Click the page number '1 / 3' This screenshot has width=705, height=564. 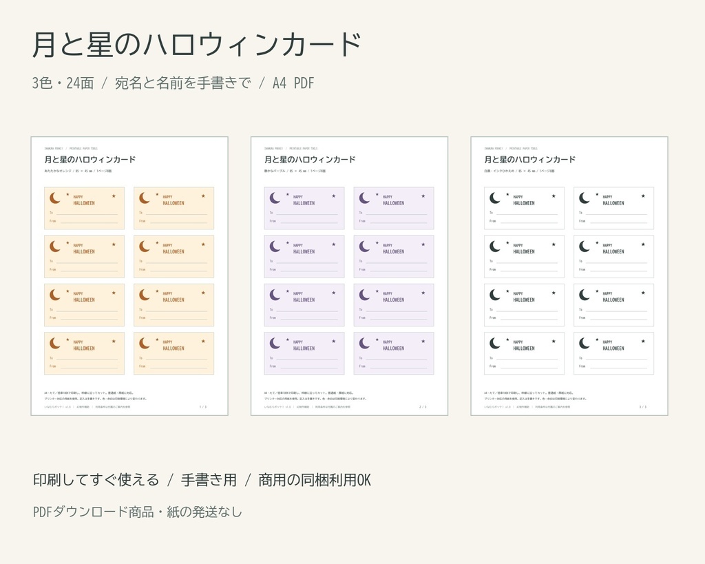[203, 407]
